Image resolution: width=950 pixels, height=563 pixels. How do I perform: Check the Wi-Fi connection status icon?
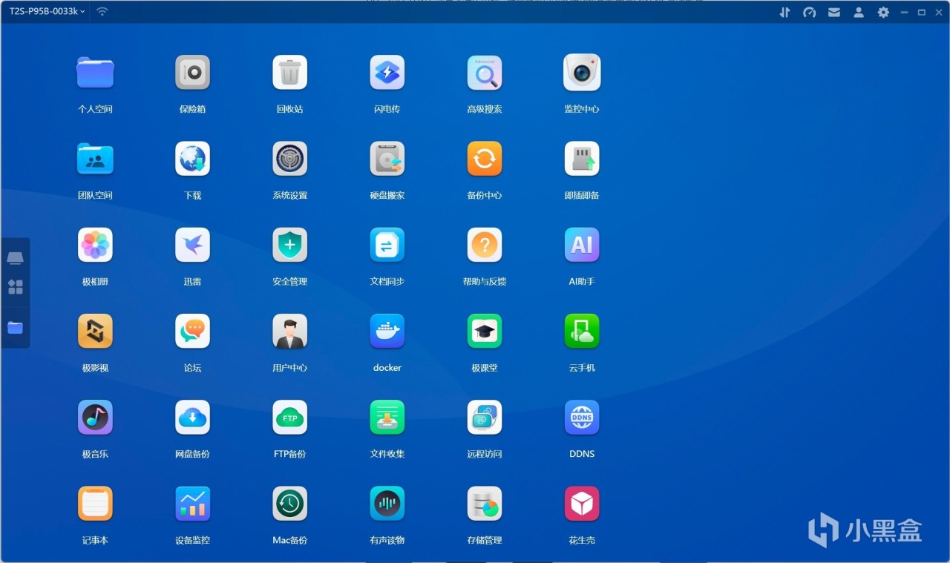click(102, 12)
